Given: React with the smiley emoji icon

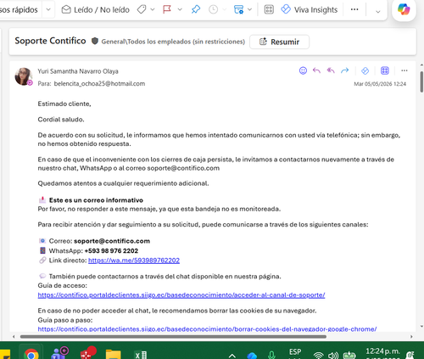Looking at the screenshot, I should [303, 70].
